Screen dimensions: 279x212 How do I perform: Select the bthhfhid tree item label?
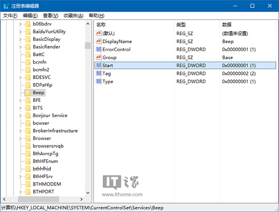pyautogui.click(x=42, y=169)
